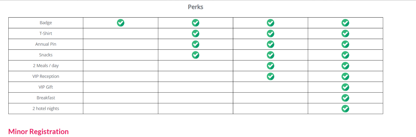
Task: Click Snacks checkmark in second tier column
Action: pos(195,55)
